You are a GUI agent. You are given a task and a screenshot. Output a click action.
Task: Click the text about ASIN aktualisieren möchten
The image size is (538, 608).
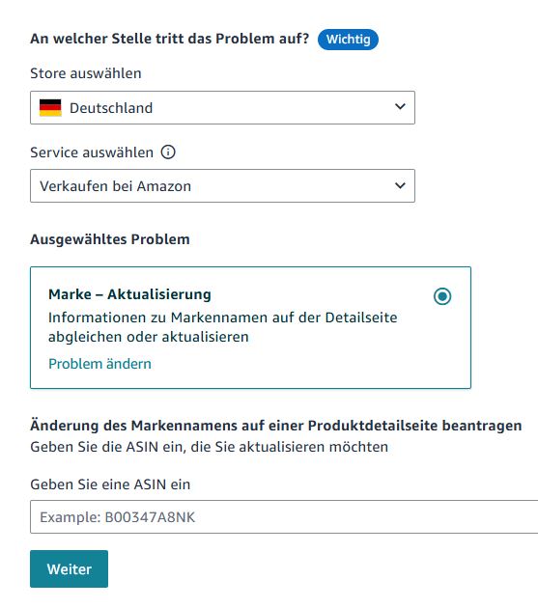210,447
